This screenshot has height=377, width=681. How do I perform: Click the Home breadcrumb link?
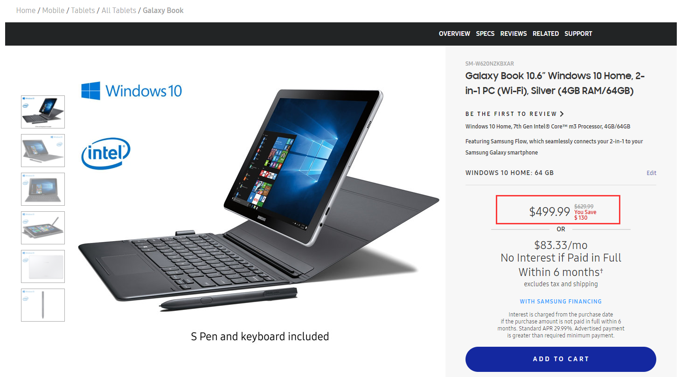(26, 10)
